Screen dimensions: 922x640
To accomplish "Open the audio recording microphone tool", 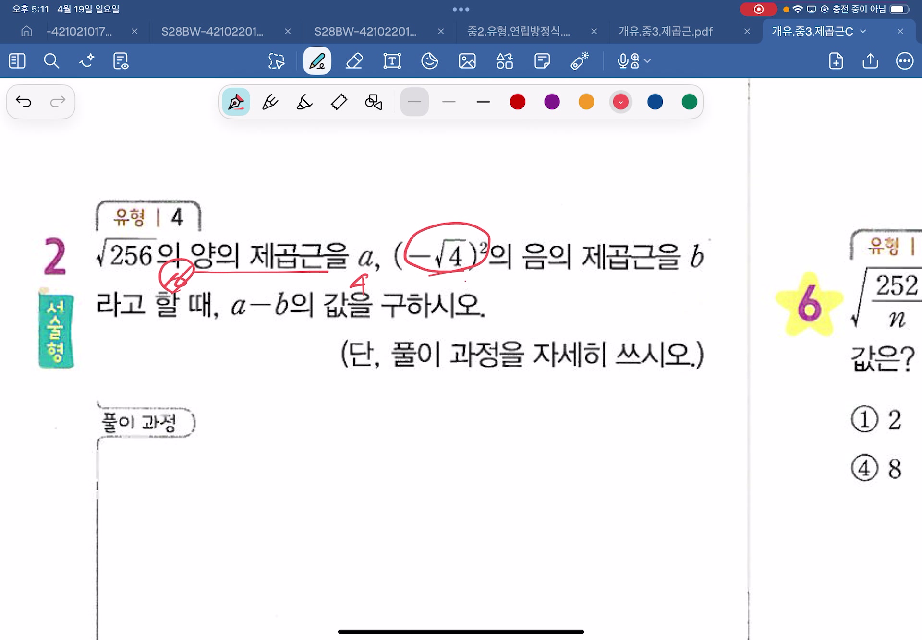I will pos(628,61).
